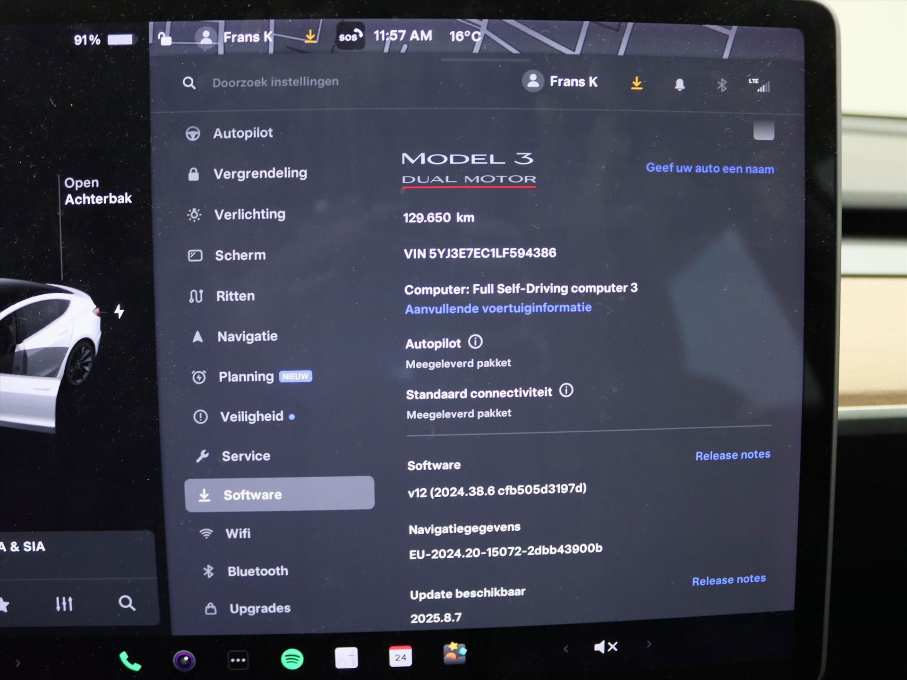Tap the available update version 2025.8.7
Viewport: 907px width, 680px height.
pos(436,618)
